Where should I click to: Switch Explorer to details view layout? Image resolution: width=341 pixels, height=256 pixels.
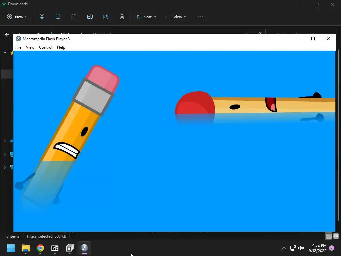[x=329, y=236]
